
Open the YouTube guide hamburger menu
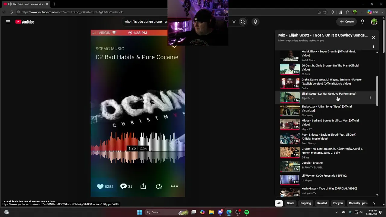[x=8, y=22]
